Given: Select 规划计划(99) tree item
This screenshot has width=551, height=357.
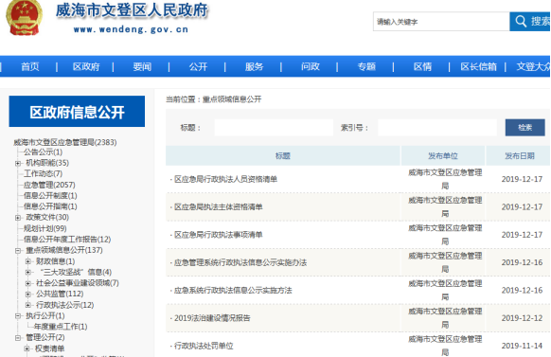Looking at the screenshot, I should (x=45, y=228).
